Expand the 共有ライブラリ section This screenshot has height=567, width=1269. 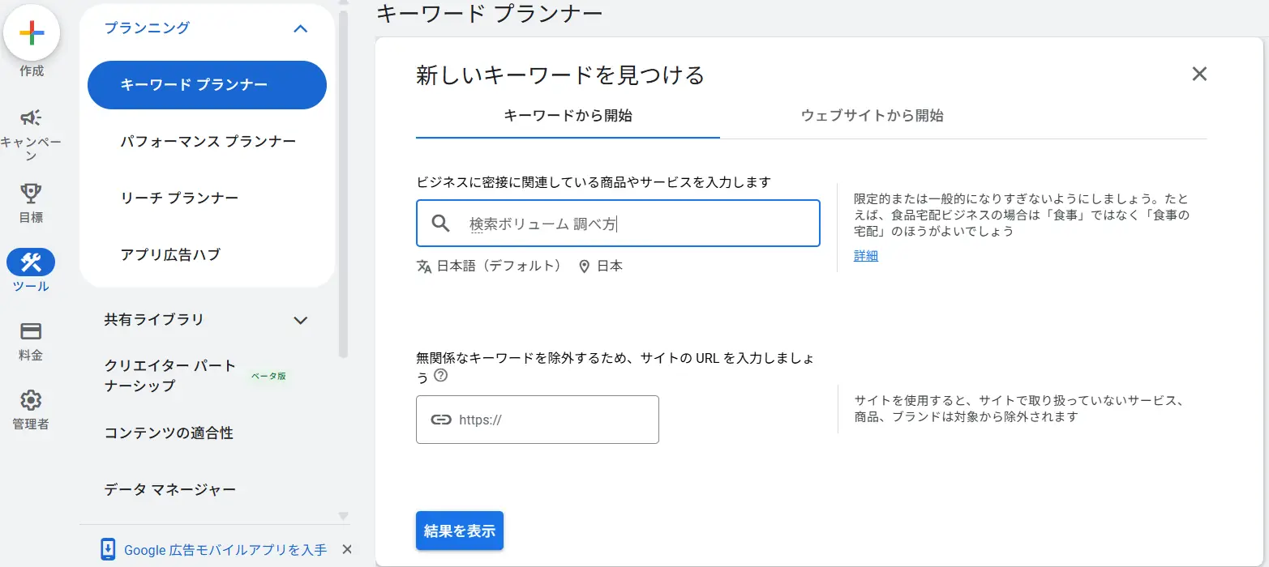coord(301,320)
